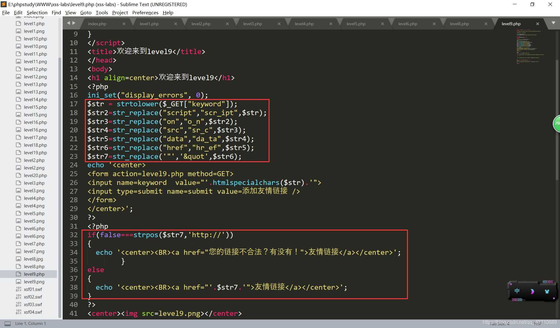The image size is (560, 328).
Task: Switch to the level6.php tab
Action: [408, 24]
